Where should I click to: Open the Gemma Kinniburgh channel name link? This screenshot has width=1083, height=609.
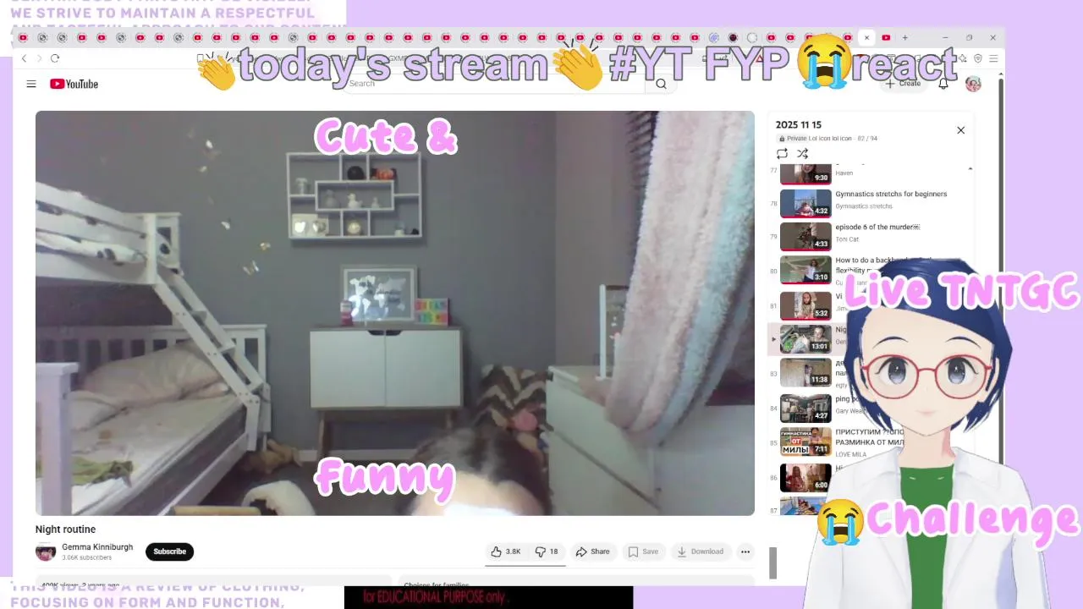(97, 547)
